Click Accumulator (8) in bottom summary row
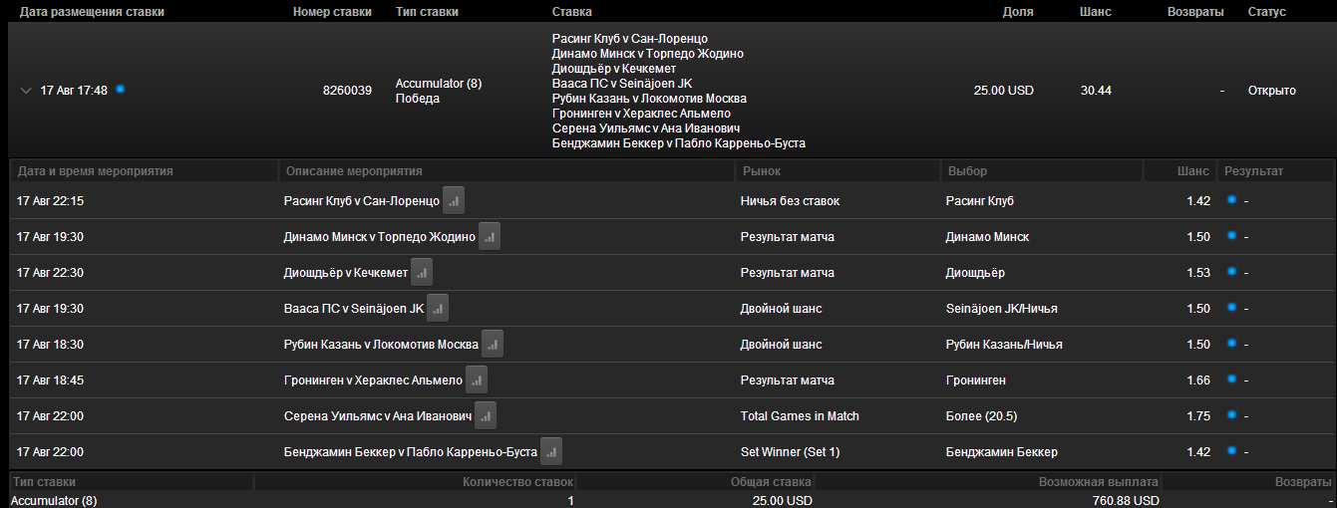Screen dimensions: 1337x508 tap(54, 501)
